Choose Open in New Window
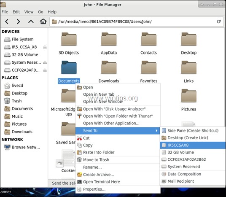This screenshot has height=197, width=226. tap(118, 102)
